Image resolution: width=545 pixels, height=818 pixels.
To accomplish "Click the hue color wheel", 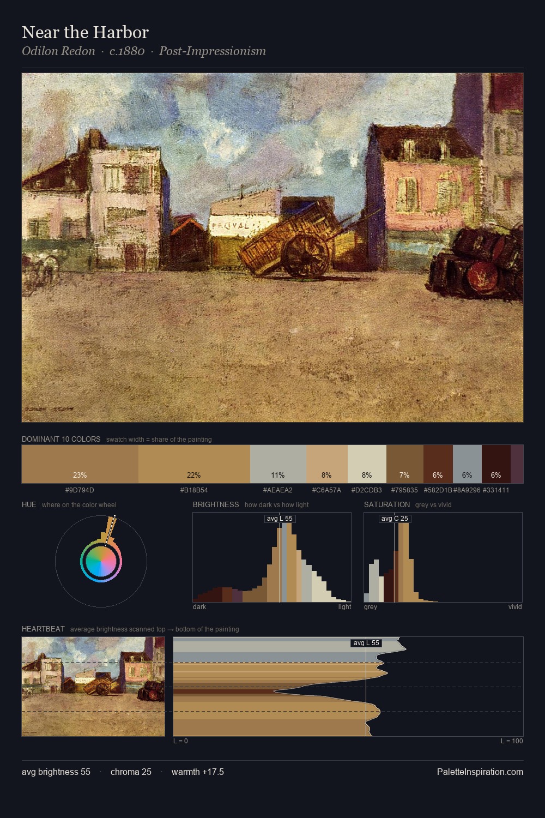I will click(x=101, y=561).
